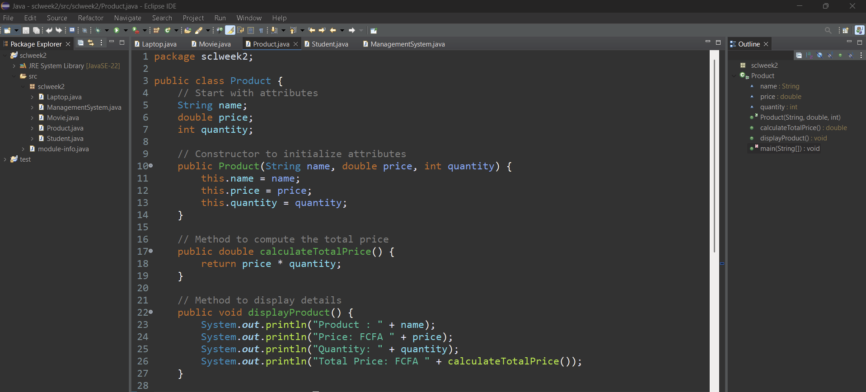The height and width of the screenshot is (392, 866).
Task: Collapse All in the Outline view
Action: tap(799, 55)
